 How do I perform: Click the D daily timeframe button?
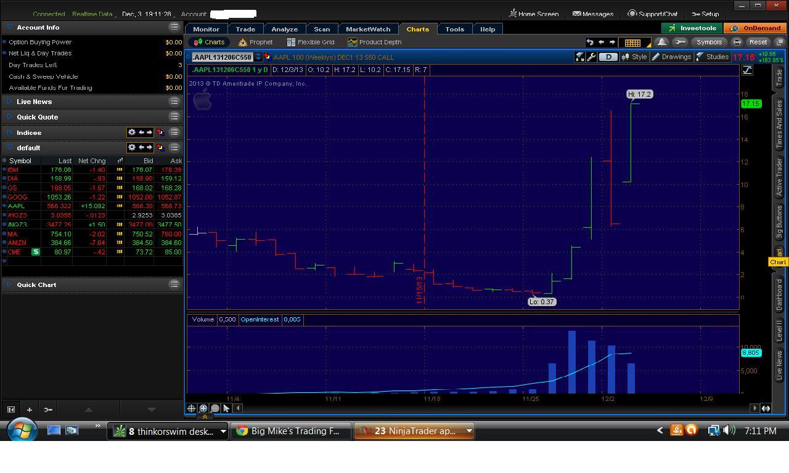[608, 57]
